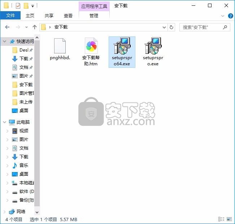This screenshot has width=235, height=224.
Task: Expand the 视频 node under 此电脑
Action: [7, 131]
